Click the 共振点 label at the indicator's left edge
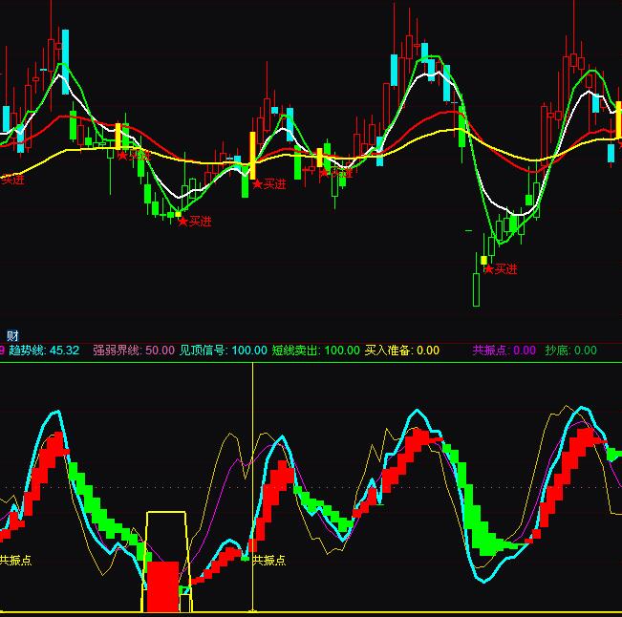Image resolution: width=622 pixels, height=617 pixels. 14,561
